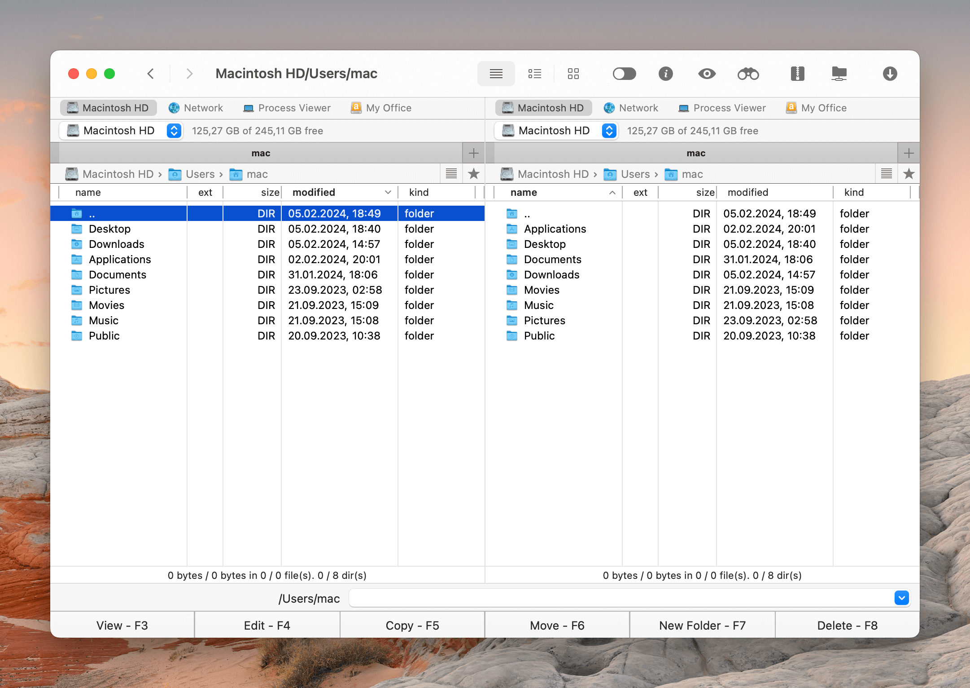Click Delete - F8 button
The height and width of the screenshot is (688, 970).
(848, 625)
